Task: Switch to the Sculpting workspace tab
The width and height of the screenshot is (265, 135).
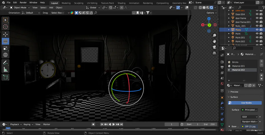Action: [79, 3]
